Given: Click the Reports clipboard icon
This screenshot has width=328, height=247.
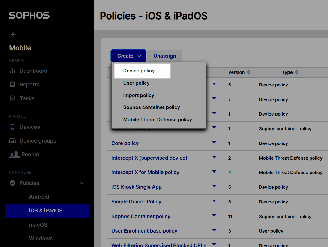Looking at the screenshot, I should pyautogui.click(x=12, y=85).
